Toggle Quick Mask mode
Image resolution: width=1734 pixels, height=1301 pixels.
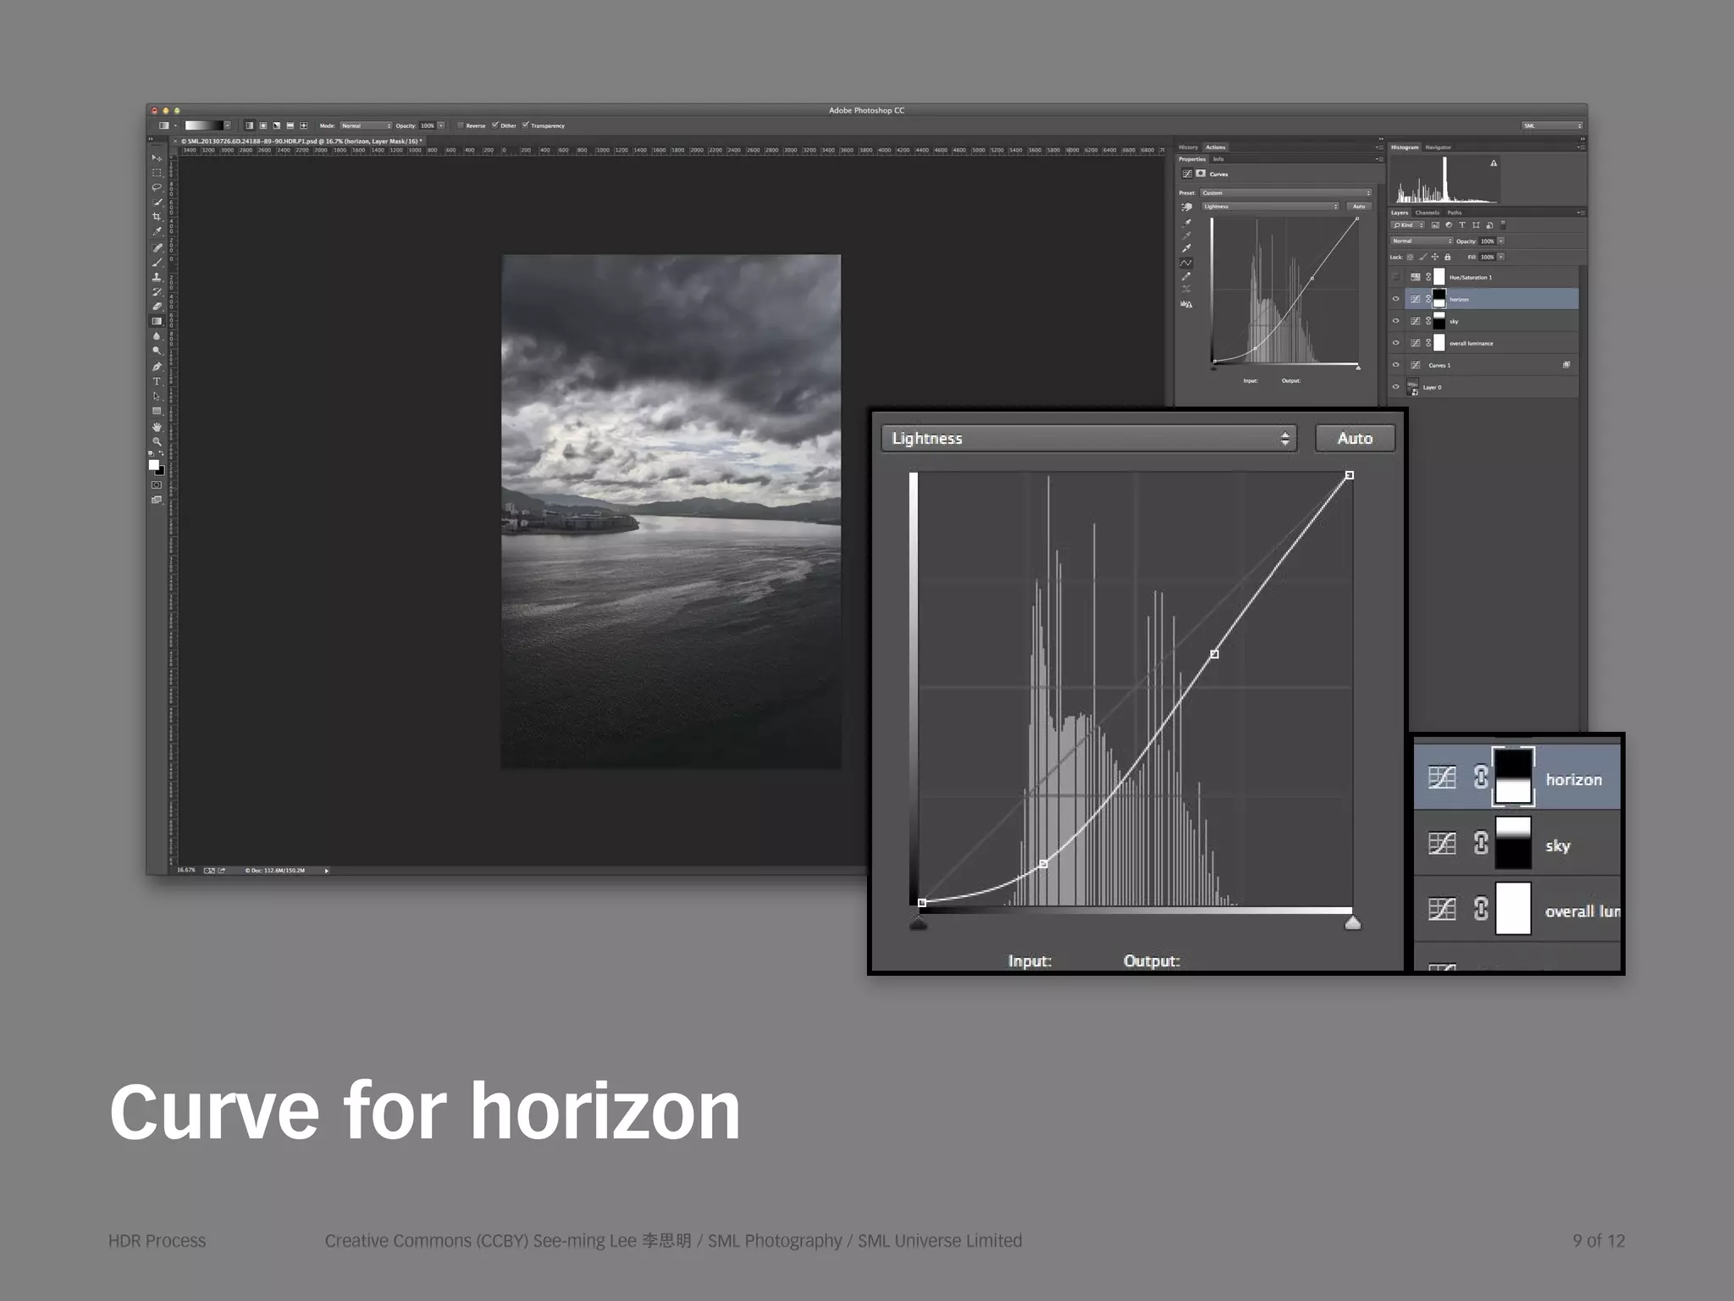157,485
